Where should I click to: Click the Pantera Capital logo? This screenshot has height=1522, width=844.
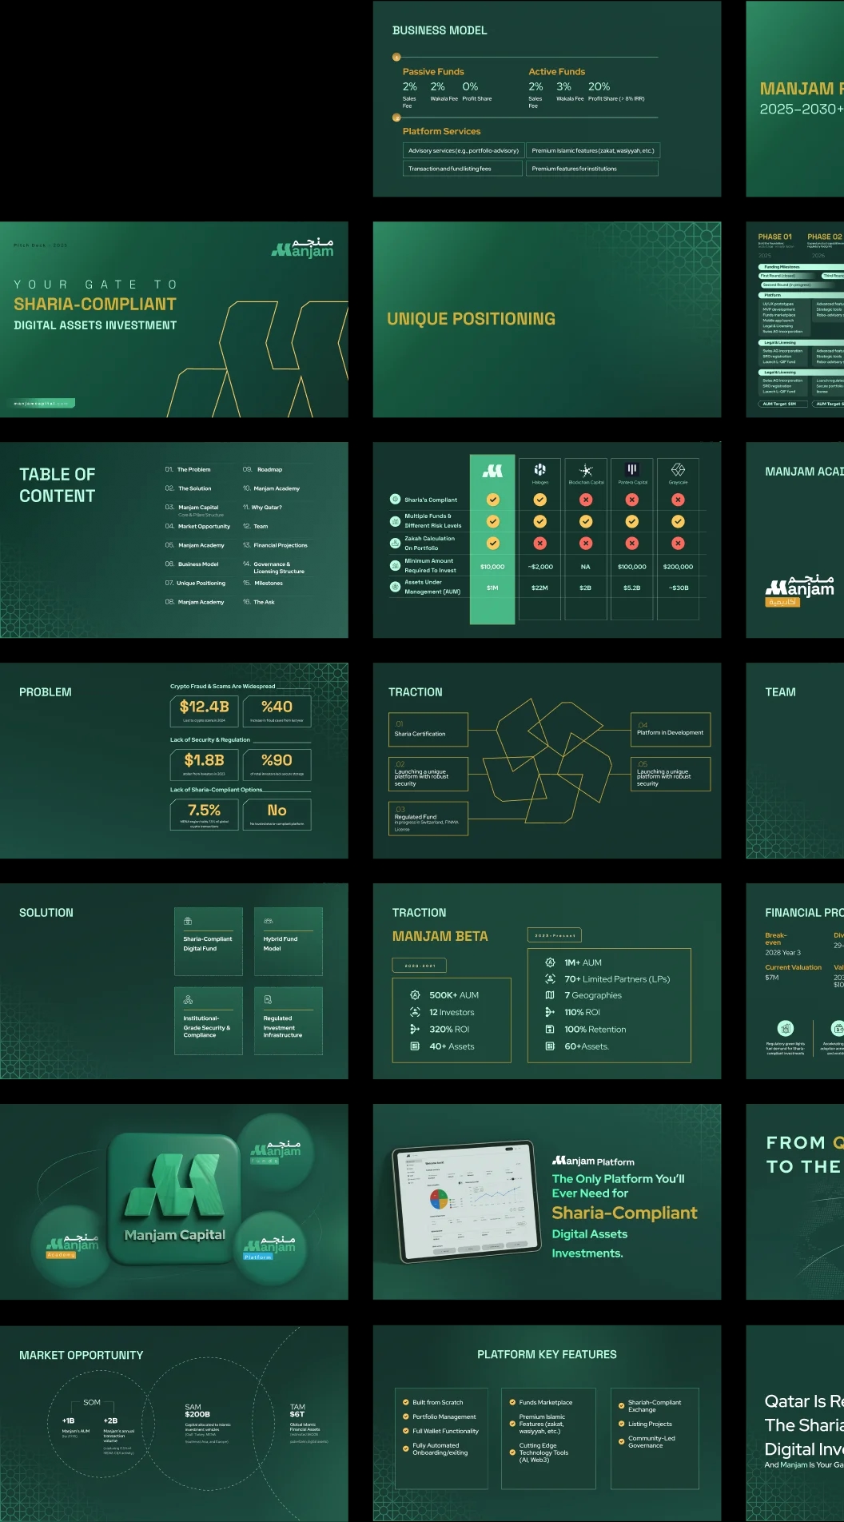(631, 469)
